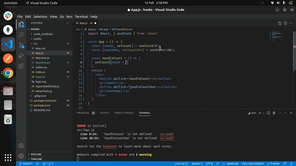Open editor more actions ellipsis
Image resolution: width=296 pixels, height=166 pixels.
[x=291, y=23]
